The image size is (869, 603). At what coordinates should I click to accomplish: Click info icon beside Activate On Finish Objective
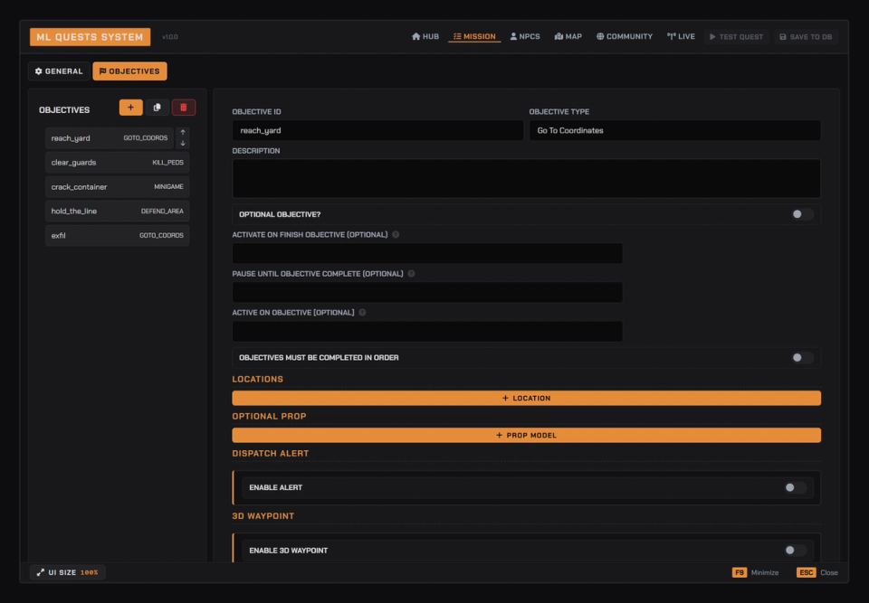click(396, 235)
